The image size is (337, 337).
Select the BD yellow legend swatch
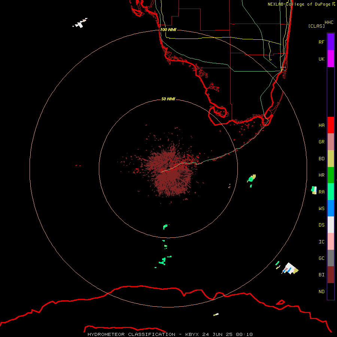coord(331,159)
